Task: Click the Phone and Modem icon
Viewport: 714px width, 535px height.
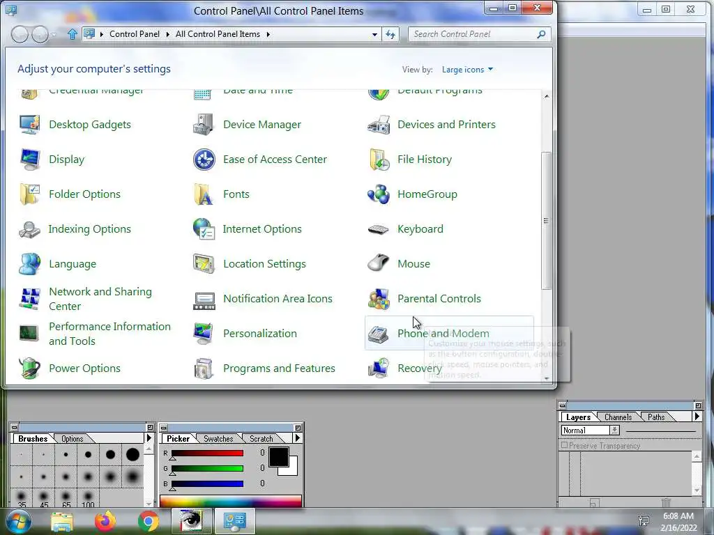Action: (379, 334)
